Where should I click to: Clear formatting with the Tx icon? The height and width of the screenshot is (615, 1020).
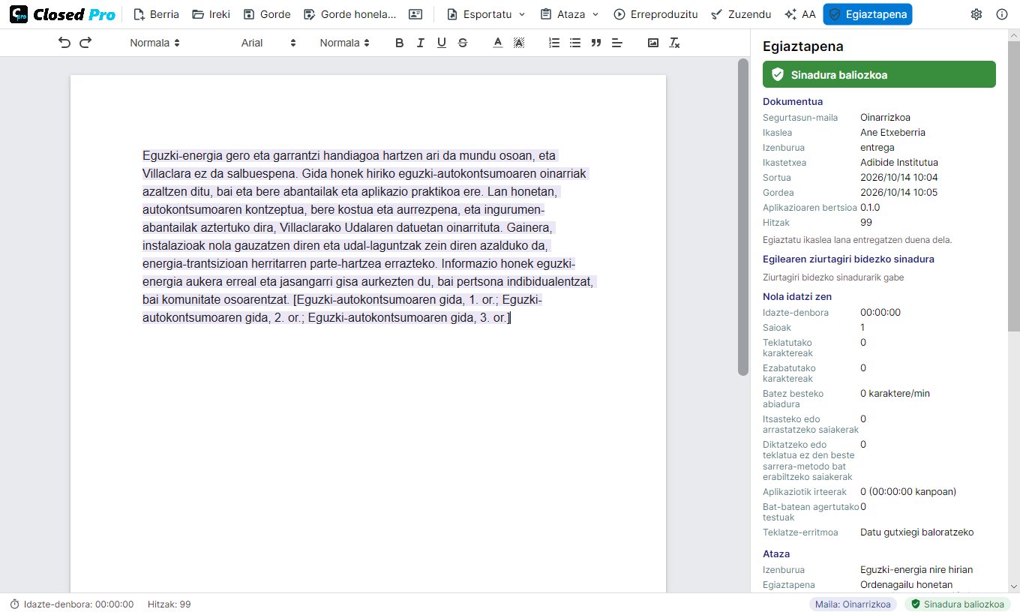click(674, 43)
